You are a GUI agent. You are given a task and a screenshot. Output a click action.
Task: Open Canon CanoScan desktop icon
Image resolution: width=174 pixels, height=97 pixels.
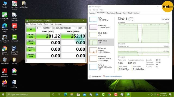[14, 16]
